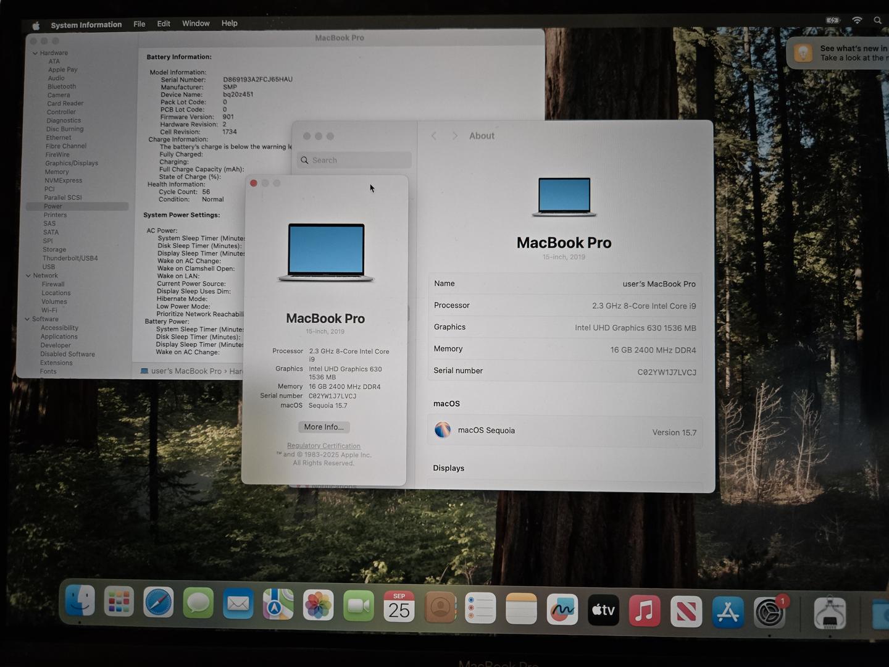The width and height of the screenshot is (889, 667).
Task: Open Messages app in Dock
Action: coord(198,603)
